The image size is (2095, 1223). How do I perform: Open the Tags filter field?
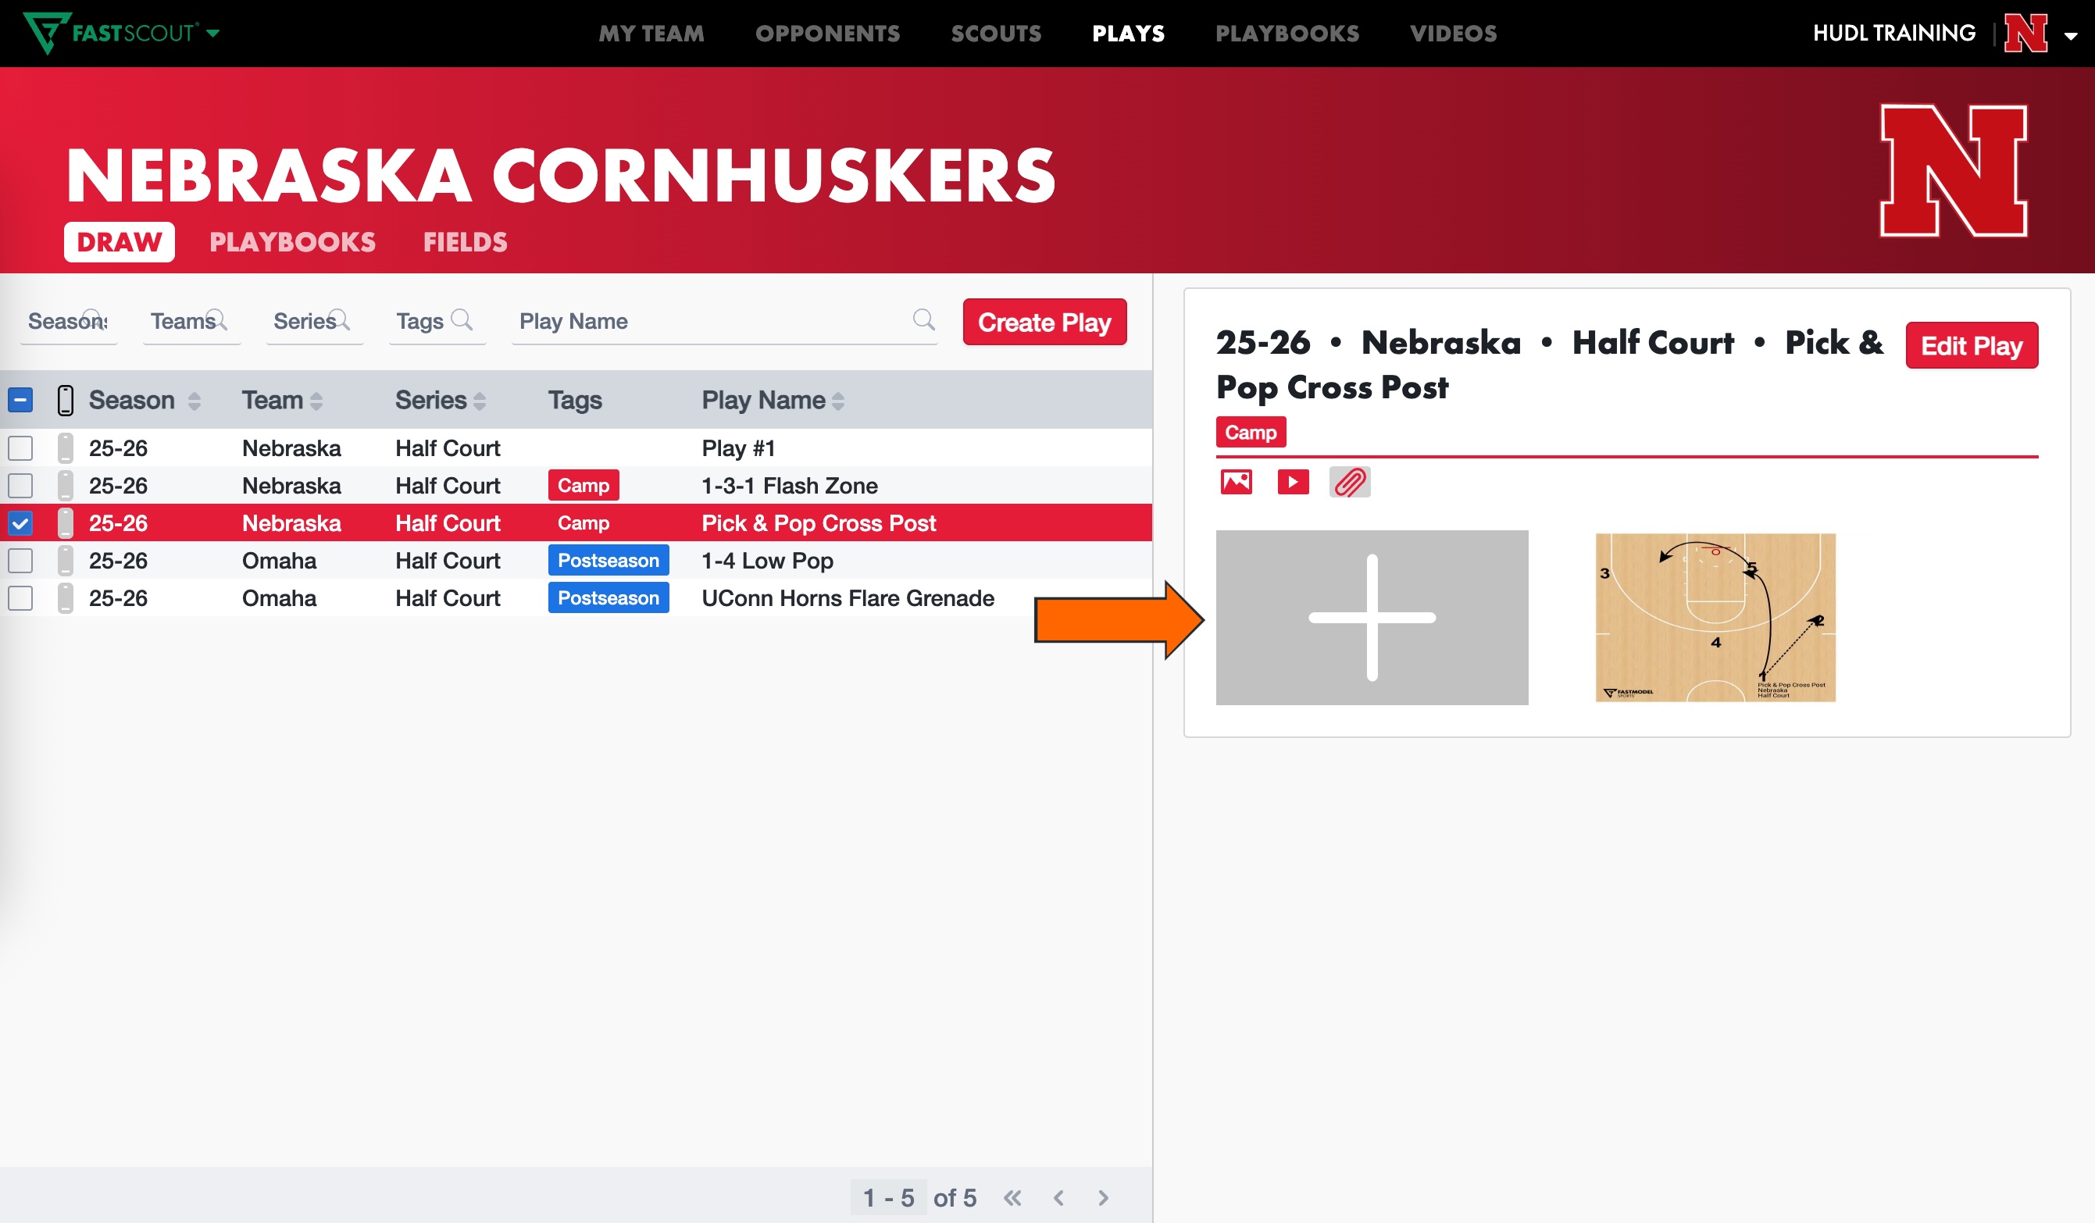point(437,321)
